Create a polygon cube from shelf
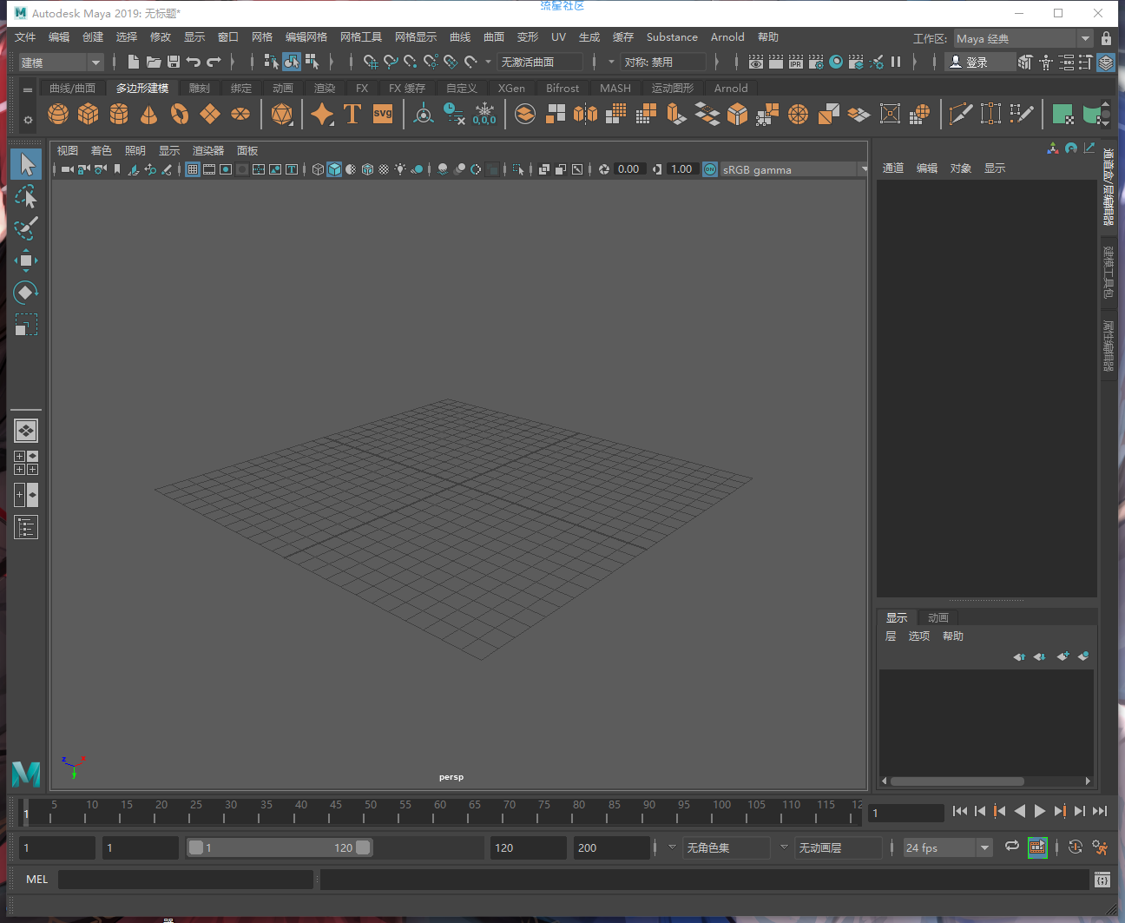The image size is (1125, 923). pyautogui.click(x=89, y=114)
